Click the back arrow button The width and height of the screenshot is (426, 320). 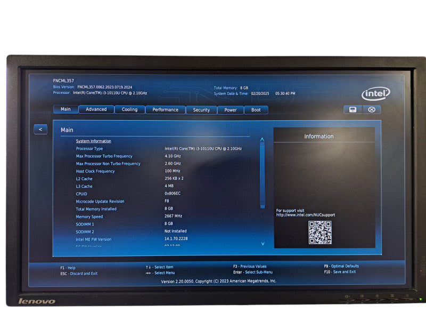tap(40, 130)
